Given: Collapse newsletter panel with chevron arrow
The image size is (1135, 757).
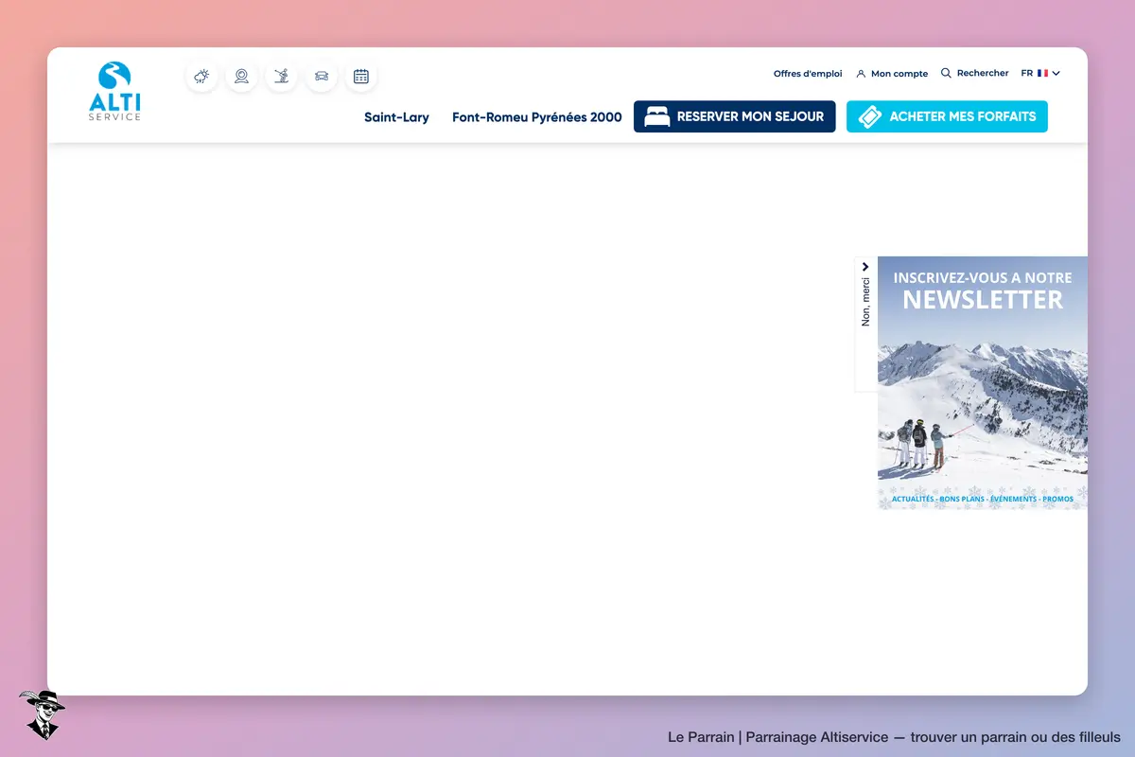Looking at the screenshot, I should [x=865, y=267].
